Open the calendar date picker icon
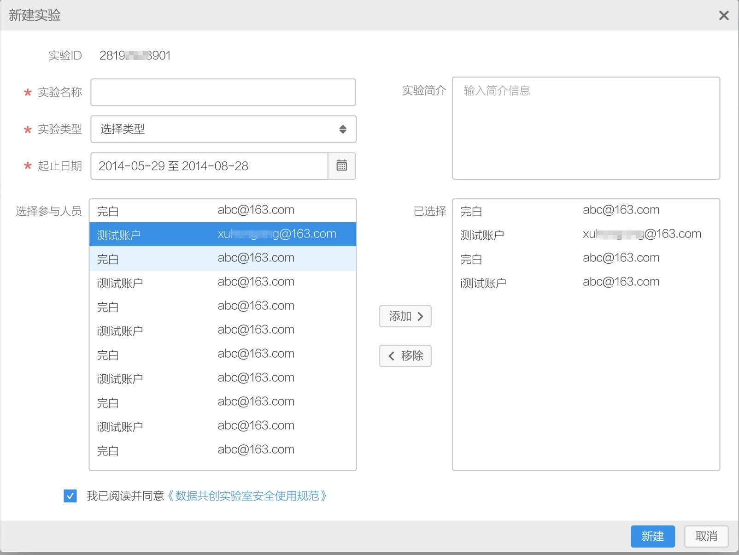 (x=342, y=166)
